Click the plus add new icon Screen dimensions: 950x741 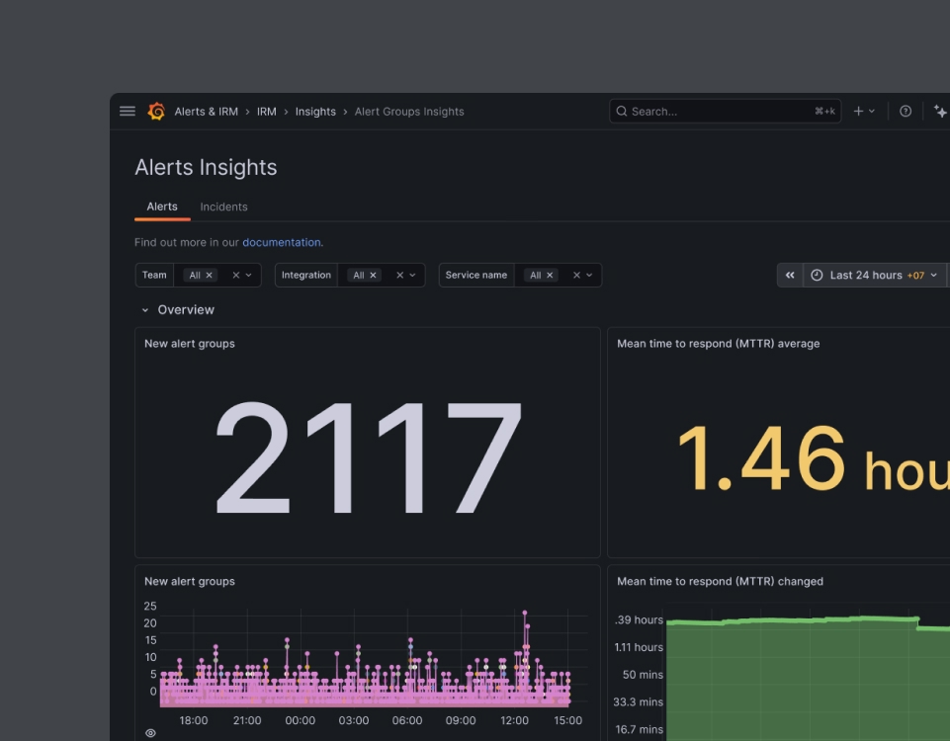[858, 112]
